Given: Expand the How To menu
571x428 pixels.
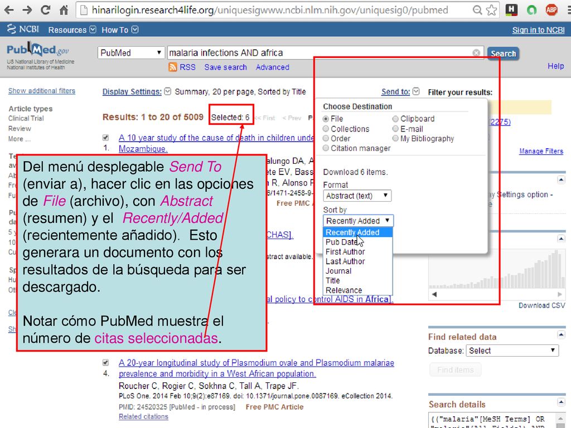Looking at the screenshot, I should click(120, 30).
